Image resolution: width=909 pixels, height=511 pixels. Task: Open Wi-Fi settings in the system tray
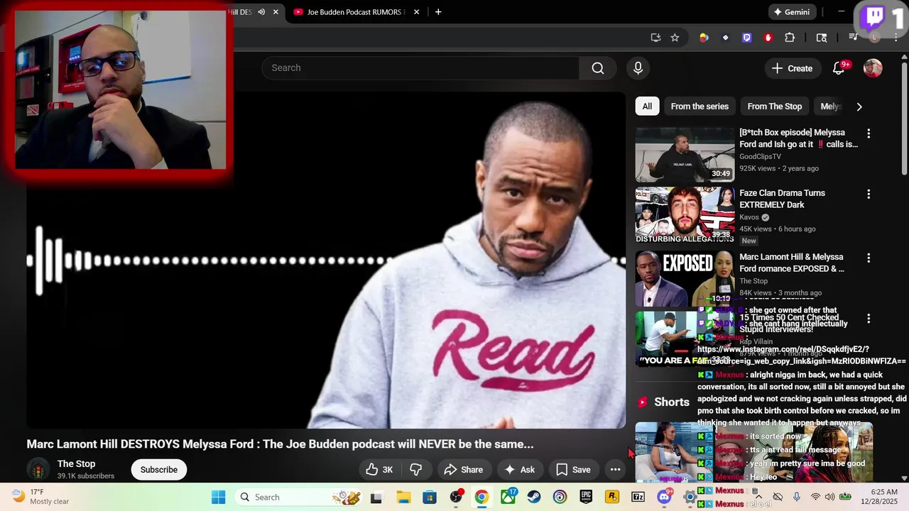tap(815, 497)
